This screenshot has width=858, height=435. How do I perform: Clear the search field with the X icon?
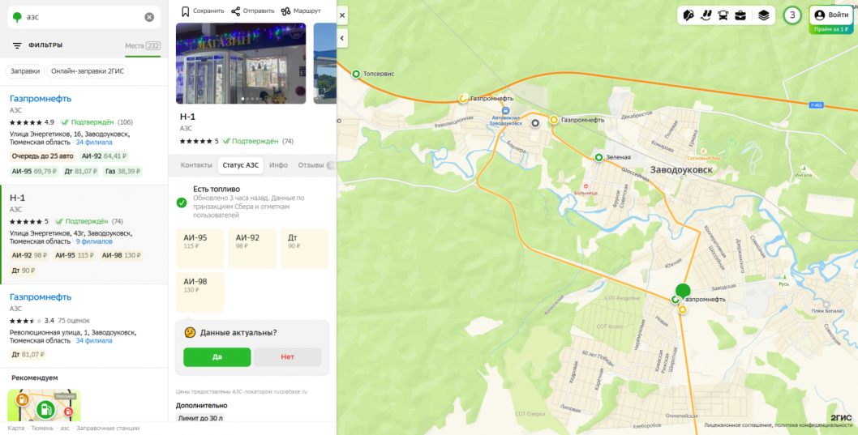[149, 17]
